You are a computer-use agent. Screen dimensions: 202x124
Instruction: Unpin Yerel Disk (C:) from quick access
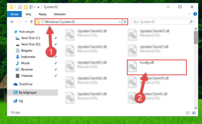tap(55, 38)
